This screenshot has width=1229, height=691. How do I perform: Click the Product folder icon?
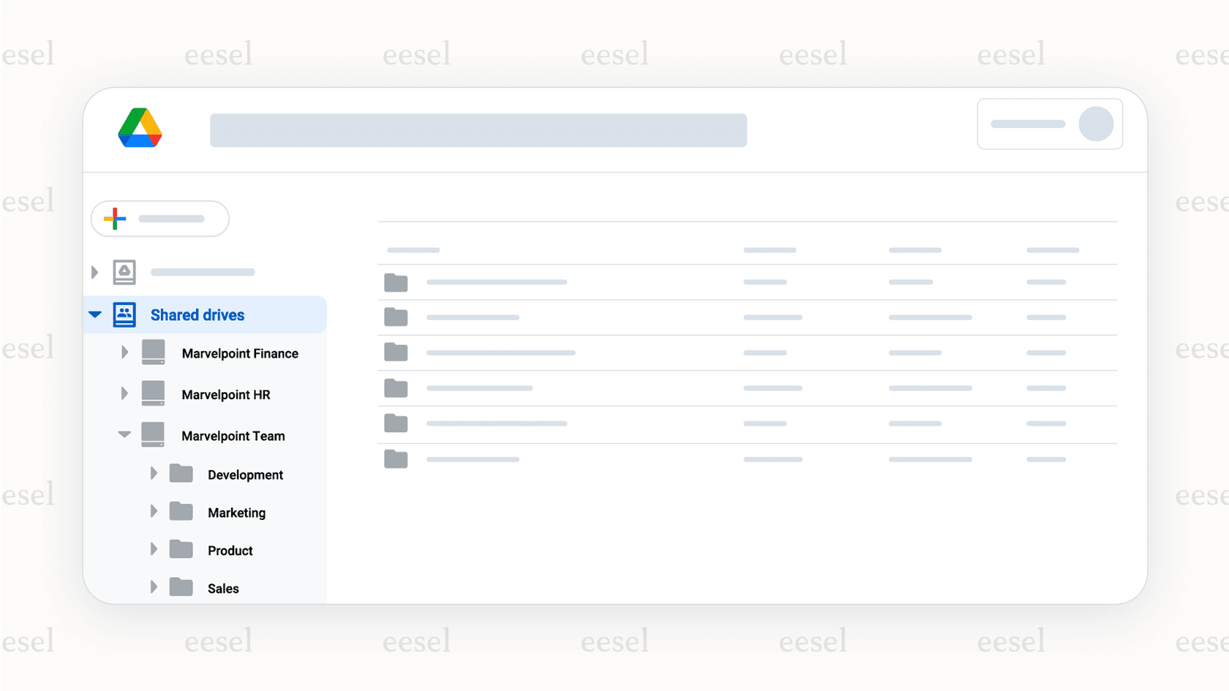pyautogui.click(x=181, y=550)
